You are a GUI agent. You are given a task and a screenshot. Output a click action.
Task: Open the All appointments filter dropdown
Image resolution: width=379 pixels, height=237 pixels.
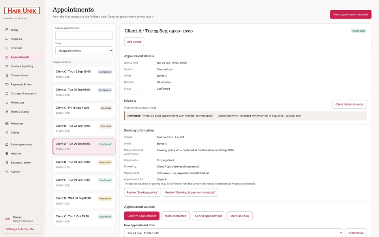84,51
